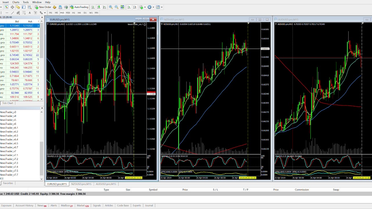Switch timeframe to D1

coord(85,13)
